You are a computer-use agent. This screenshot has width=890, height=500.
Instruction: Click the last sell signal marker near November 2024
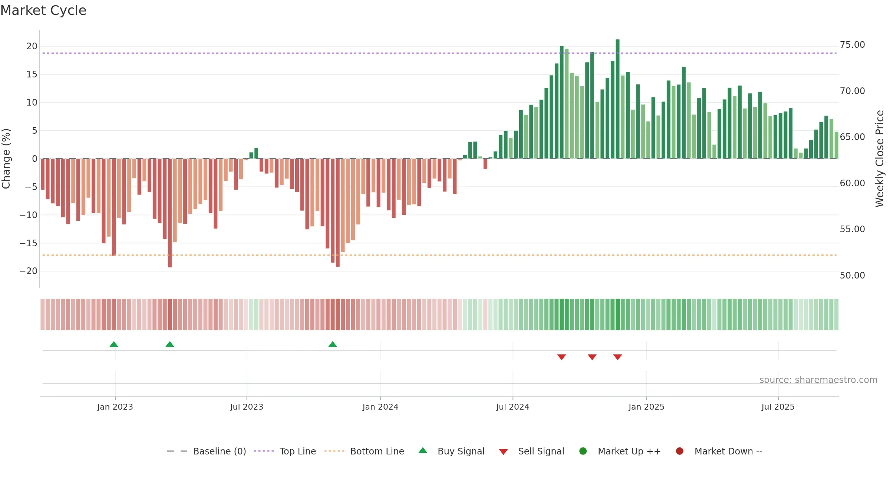pos(617,357)
